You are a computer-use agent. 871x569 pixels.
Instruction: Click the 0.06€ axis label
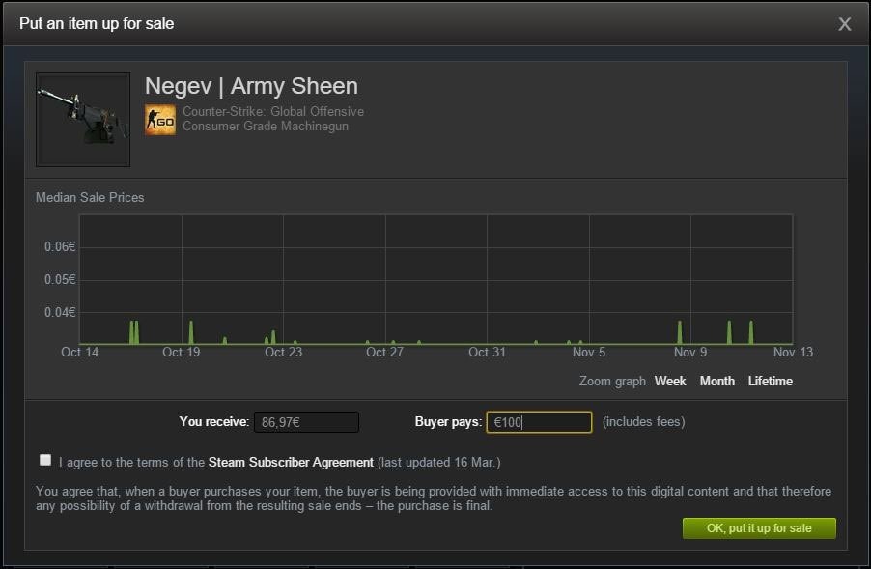pyautogui.click(x=60, y=246)
